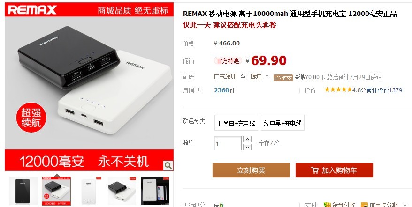The height and width of the screenshot is (207, 412).
Task: Select the 时尚白+充电线 color option
Action: [x=236, y=123]
